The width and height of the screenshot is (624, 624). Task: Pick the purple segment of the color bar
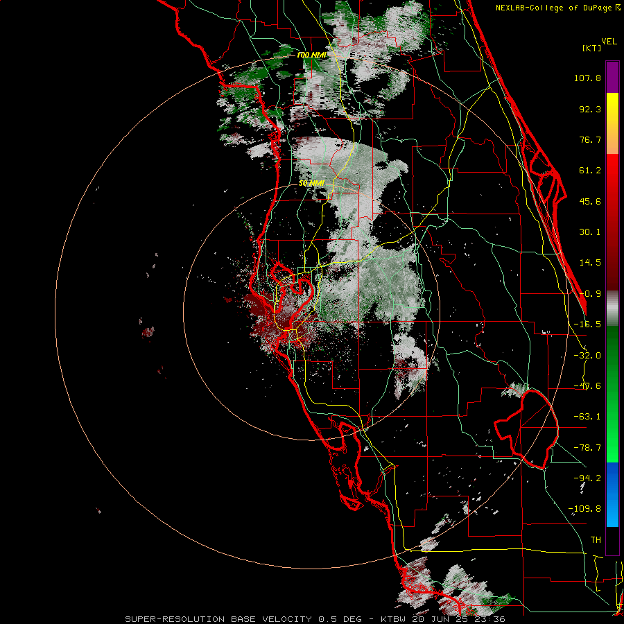point(612,77)
